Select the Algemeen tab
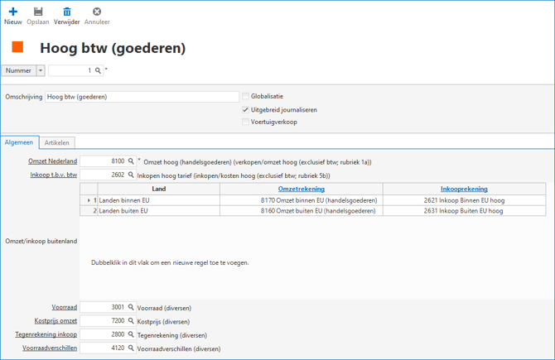Screen dimensions: 555x360 pyautogui.click(x=19, y=142)
